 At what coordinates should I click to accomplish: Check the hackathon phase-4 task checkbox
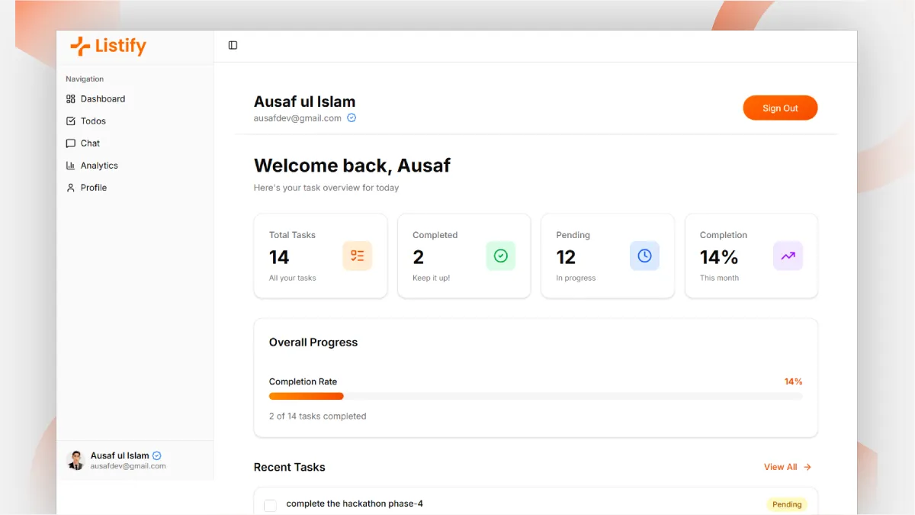coord(270,505)
